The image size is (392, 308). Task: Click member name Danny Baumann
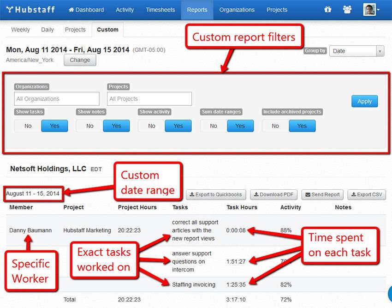[30, 230]
